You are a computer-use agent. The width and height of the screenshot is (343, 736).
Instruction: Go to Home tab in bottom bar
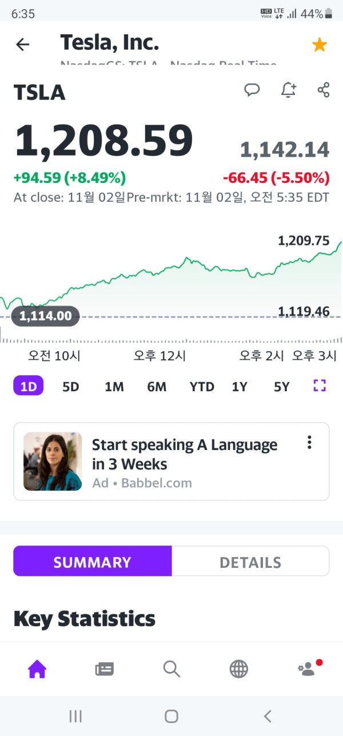click(37, 669)
